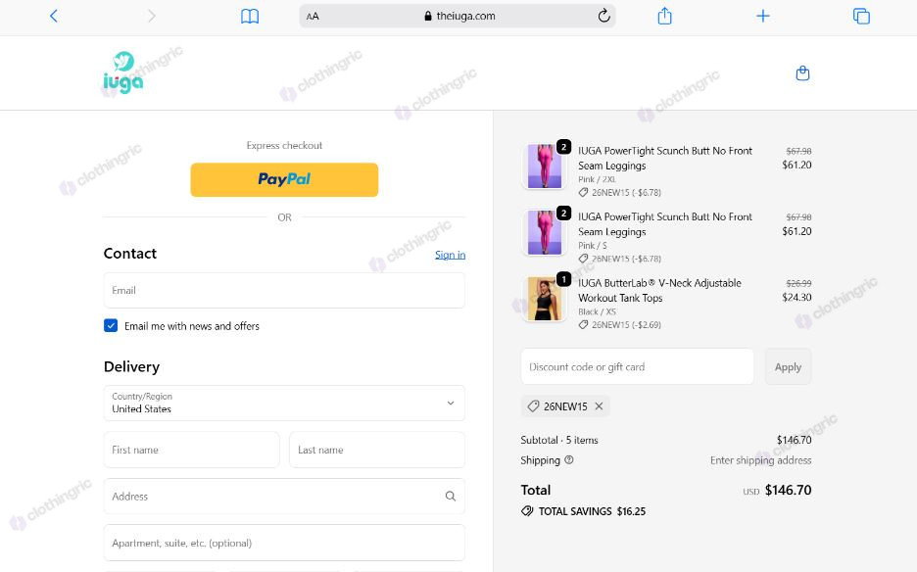Click the Enter shipping address text
Image resolution: width=917 pixels, height=572 pixels.
pyautogui.click(x=761, y=460)
